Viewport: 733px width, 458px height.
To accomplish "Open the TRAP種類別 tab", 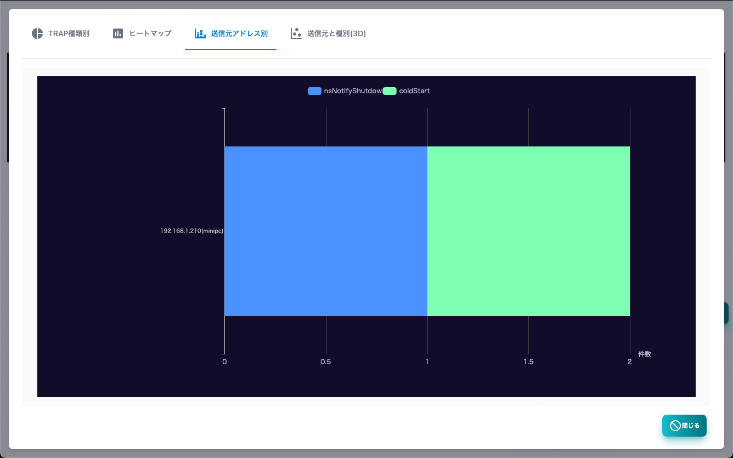I will tap(60, 33).
